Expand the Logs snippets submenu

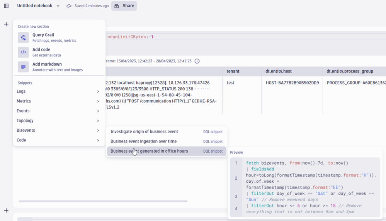point(58,92)
